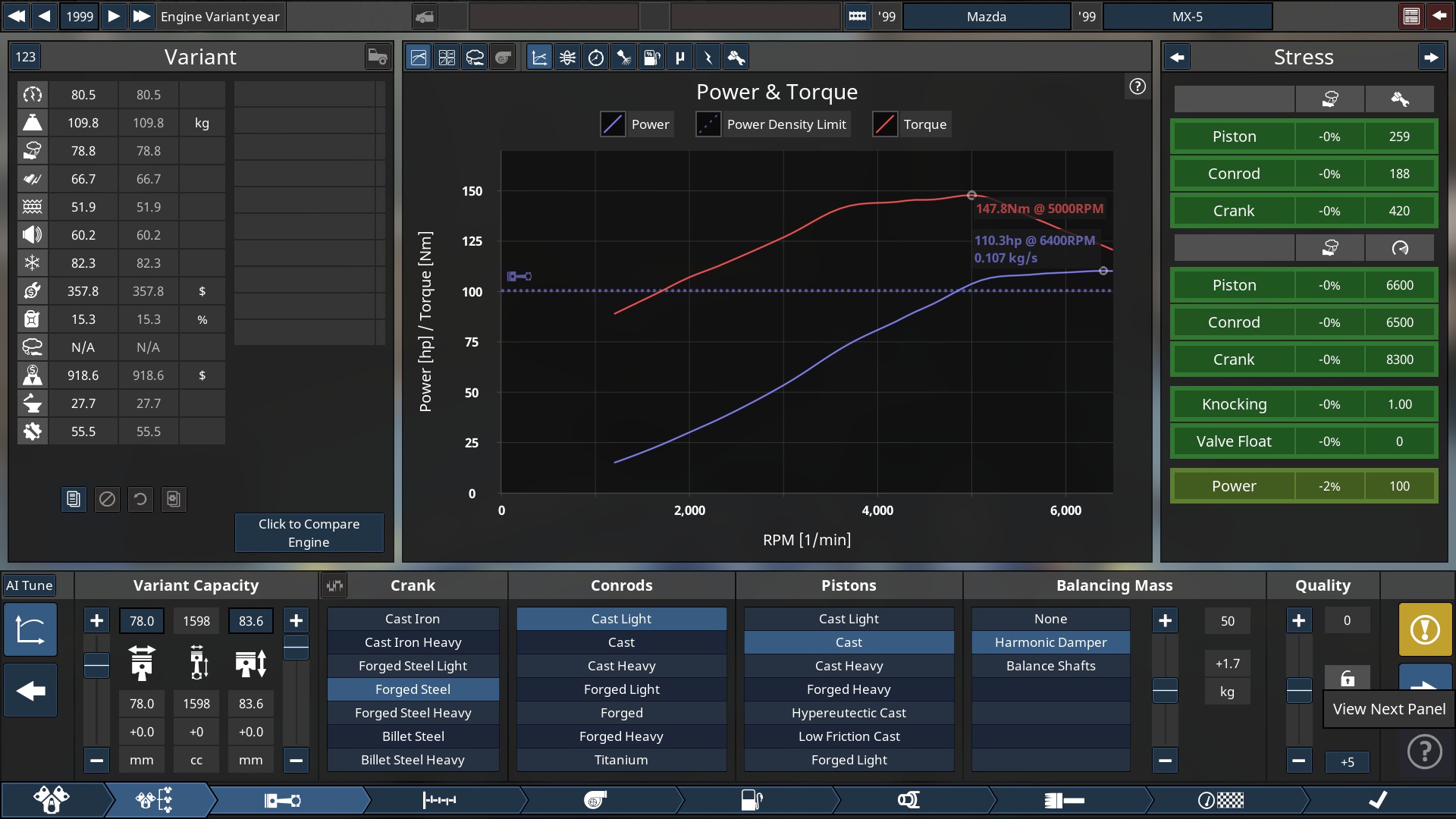Choose Titanium conrods

pos(621,760)
